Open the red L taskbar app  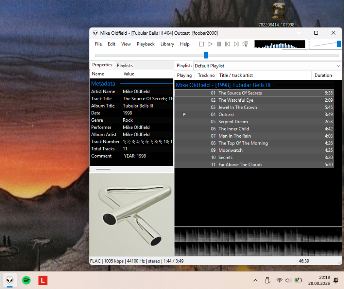(x=43, y=280)
